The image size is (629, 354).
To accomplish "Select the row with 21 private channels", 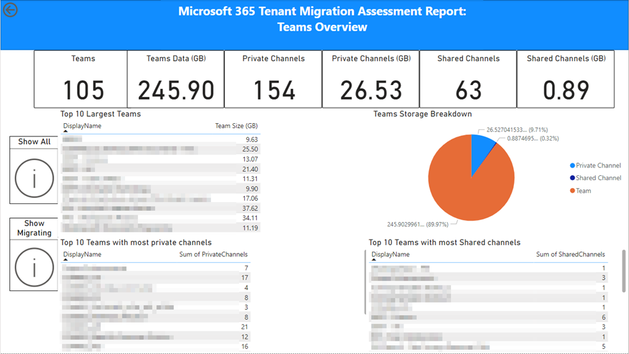I will (x=156, y=327).
